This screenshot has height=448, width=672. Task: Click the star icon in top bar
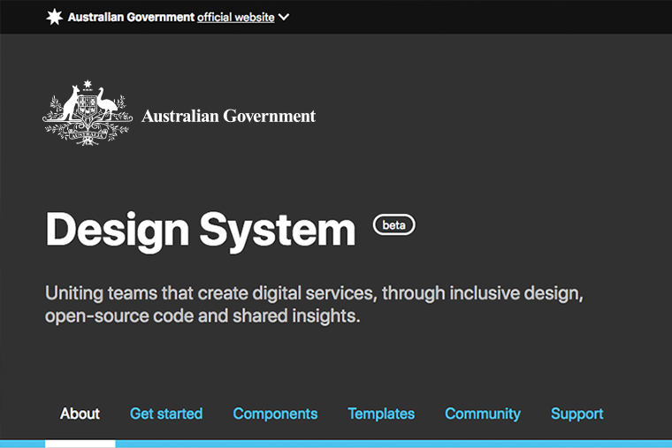click(x=55, y=17)
